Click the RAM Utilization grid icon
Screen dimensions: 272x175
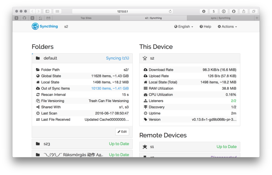coord(146,88)
